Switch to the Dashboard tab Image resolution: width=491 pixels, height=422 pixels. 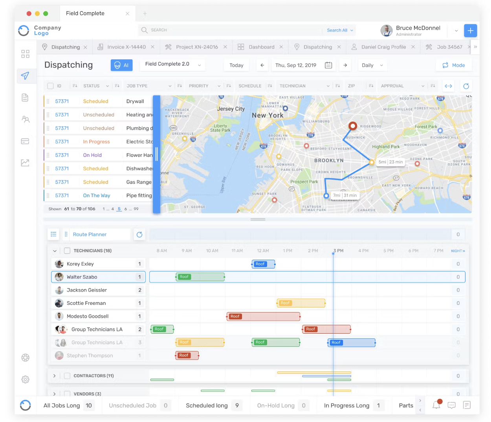click(261, 47)
